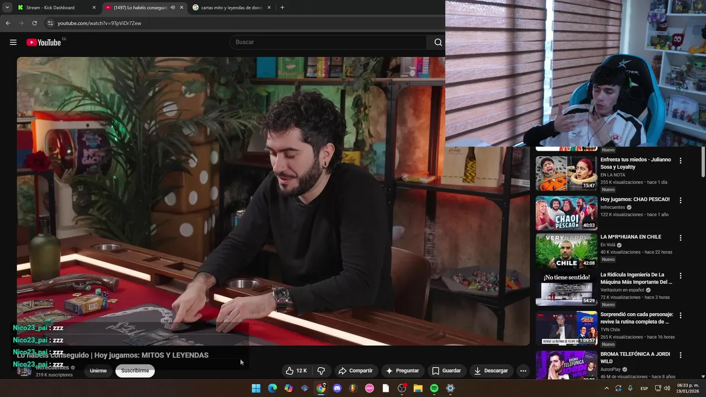Click the Compartir share button
706x397 pixels.
(x=355, y=371)
